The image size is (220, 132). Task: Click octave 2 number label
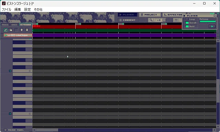click(10, 114)
